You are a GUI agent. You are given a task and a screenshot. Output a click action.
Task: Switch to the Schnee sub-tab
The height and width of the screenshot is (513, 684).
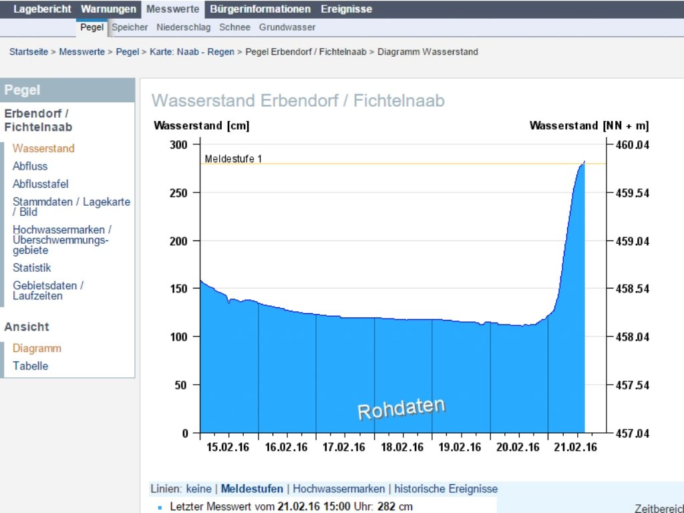pos(234,27)
